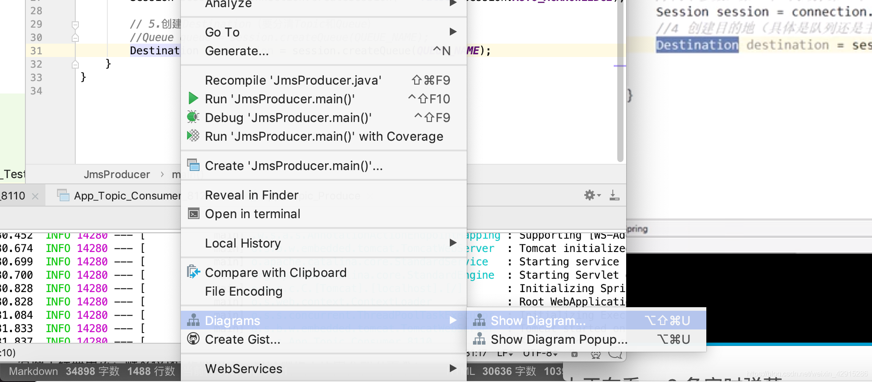Click the '30636 字数' status bar entry
Screen dimensions: 872x382
coord(509,371)
